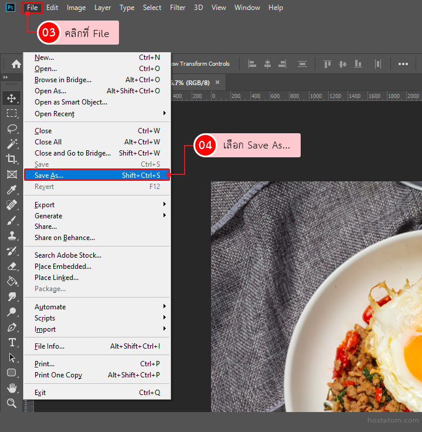The image size is (422, 432).
Task: Click the three-dots more options icon
Action: click(403, 64)
